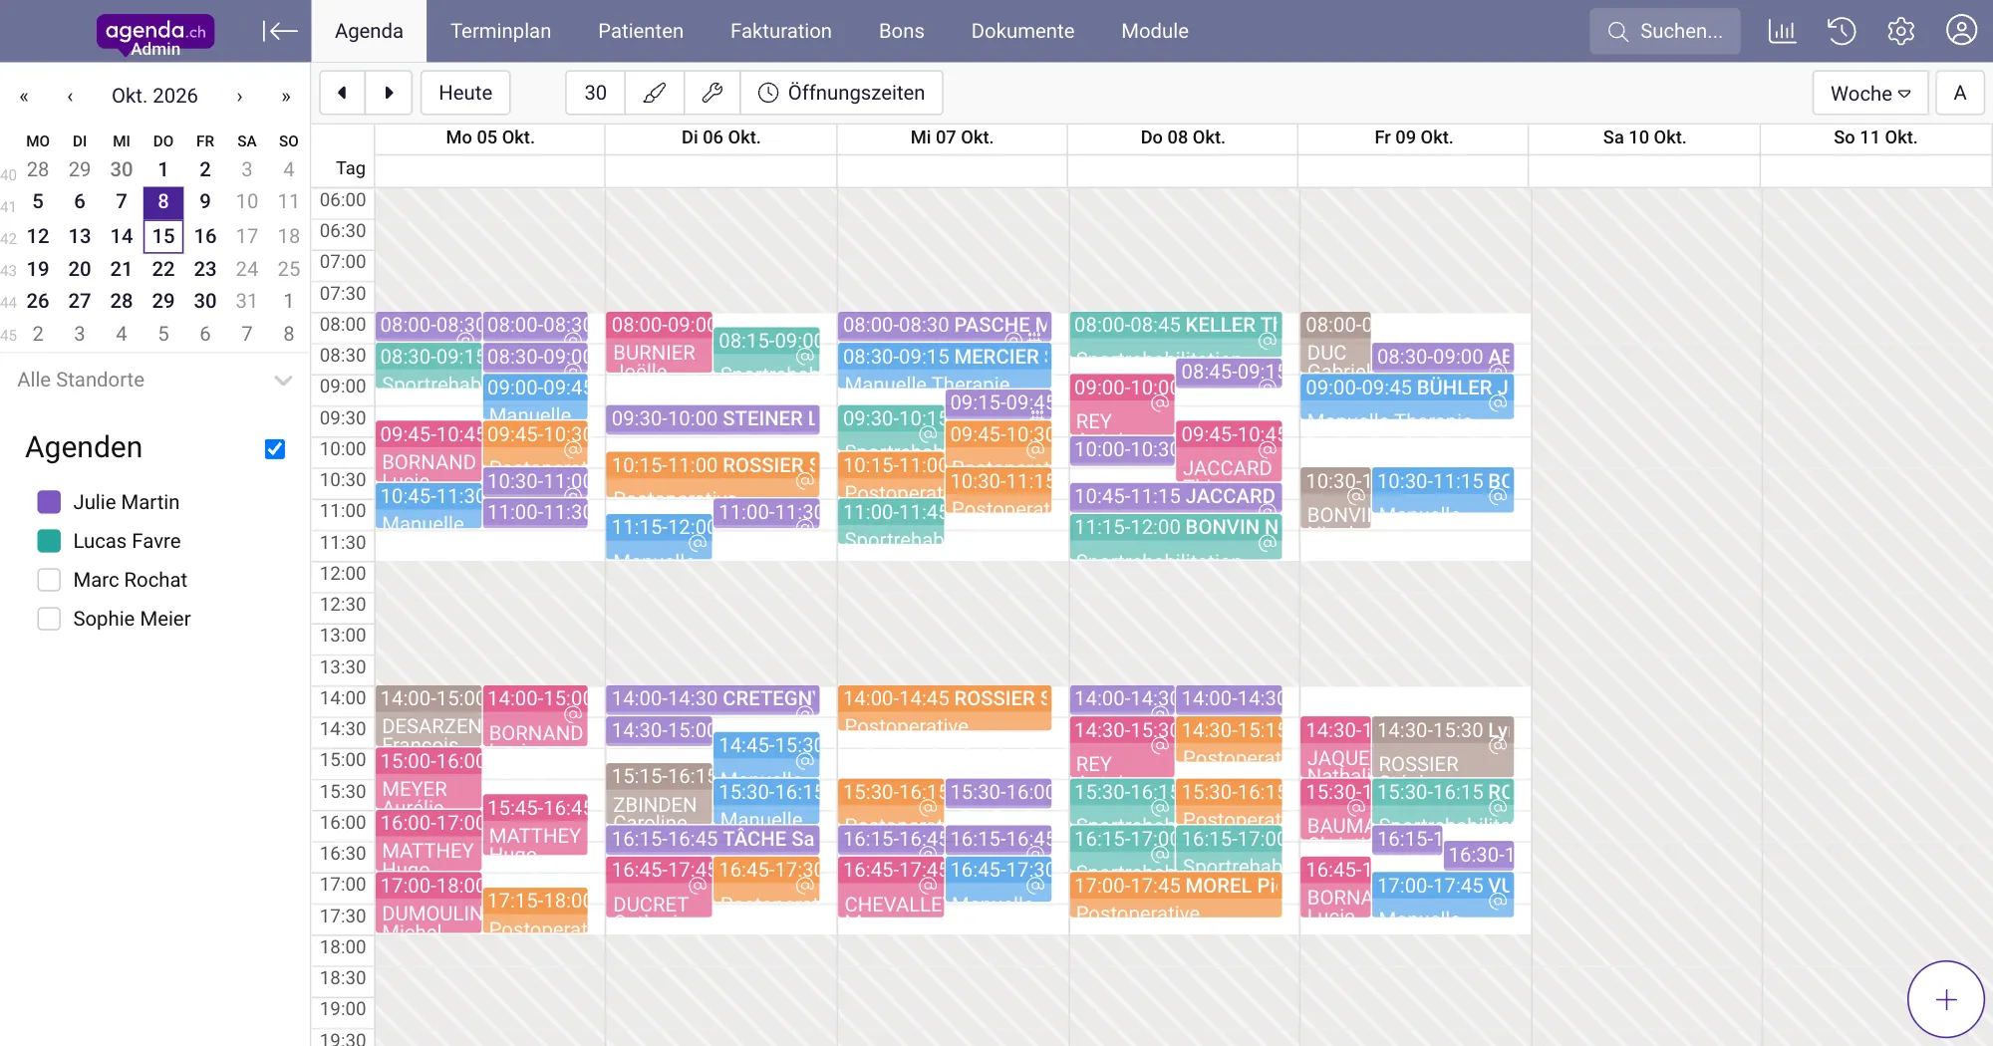Go to the Dokumente tab
Viewport: 1993px width, 1046px height.
[1022, 31]
